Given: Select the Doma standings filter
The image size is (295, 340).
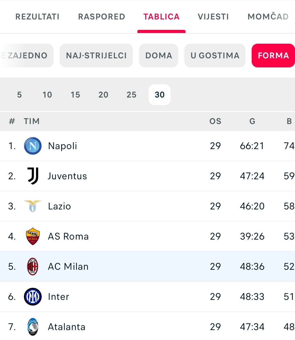Looking at the screenshot, I should (159, 56).
